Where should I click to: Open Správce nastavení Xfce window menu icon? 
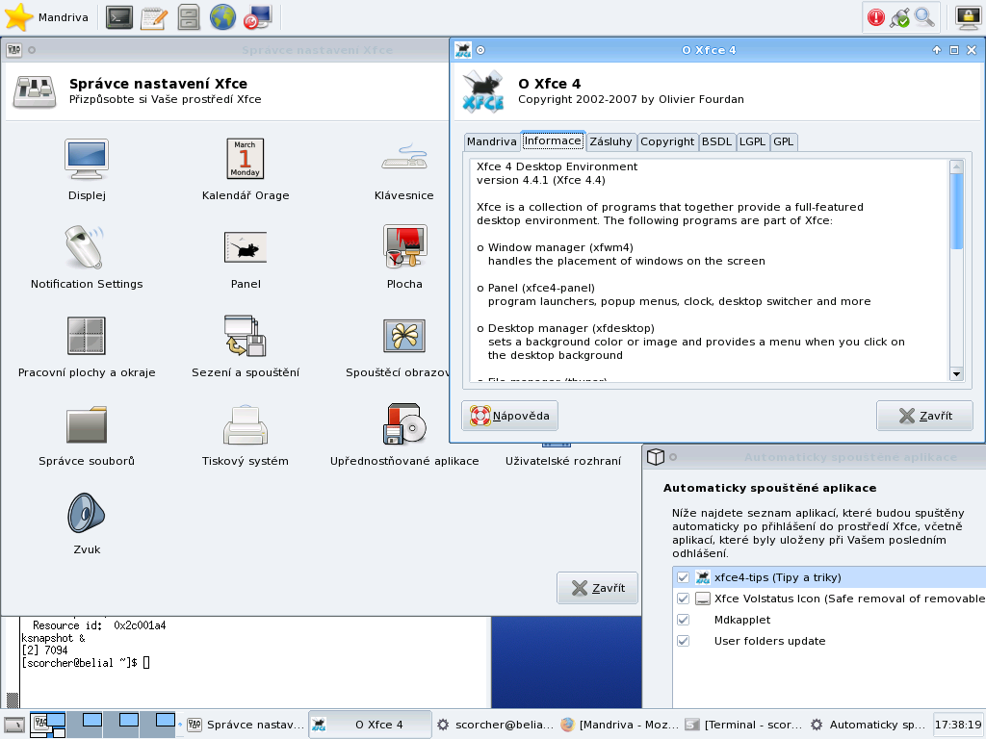[x=13, y=50]
